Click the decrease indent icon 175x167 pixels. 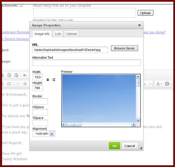pos(17,84)
